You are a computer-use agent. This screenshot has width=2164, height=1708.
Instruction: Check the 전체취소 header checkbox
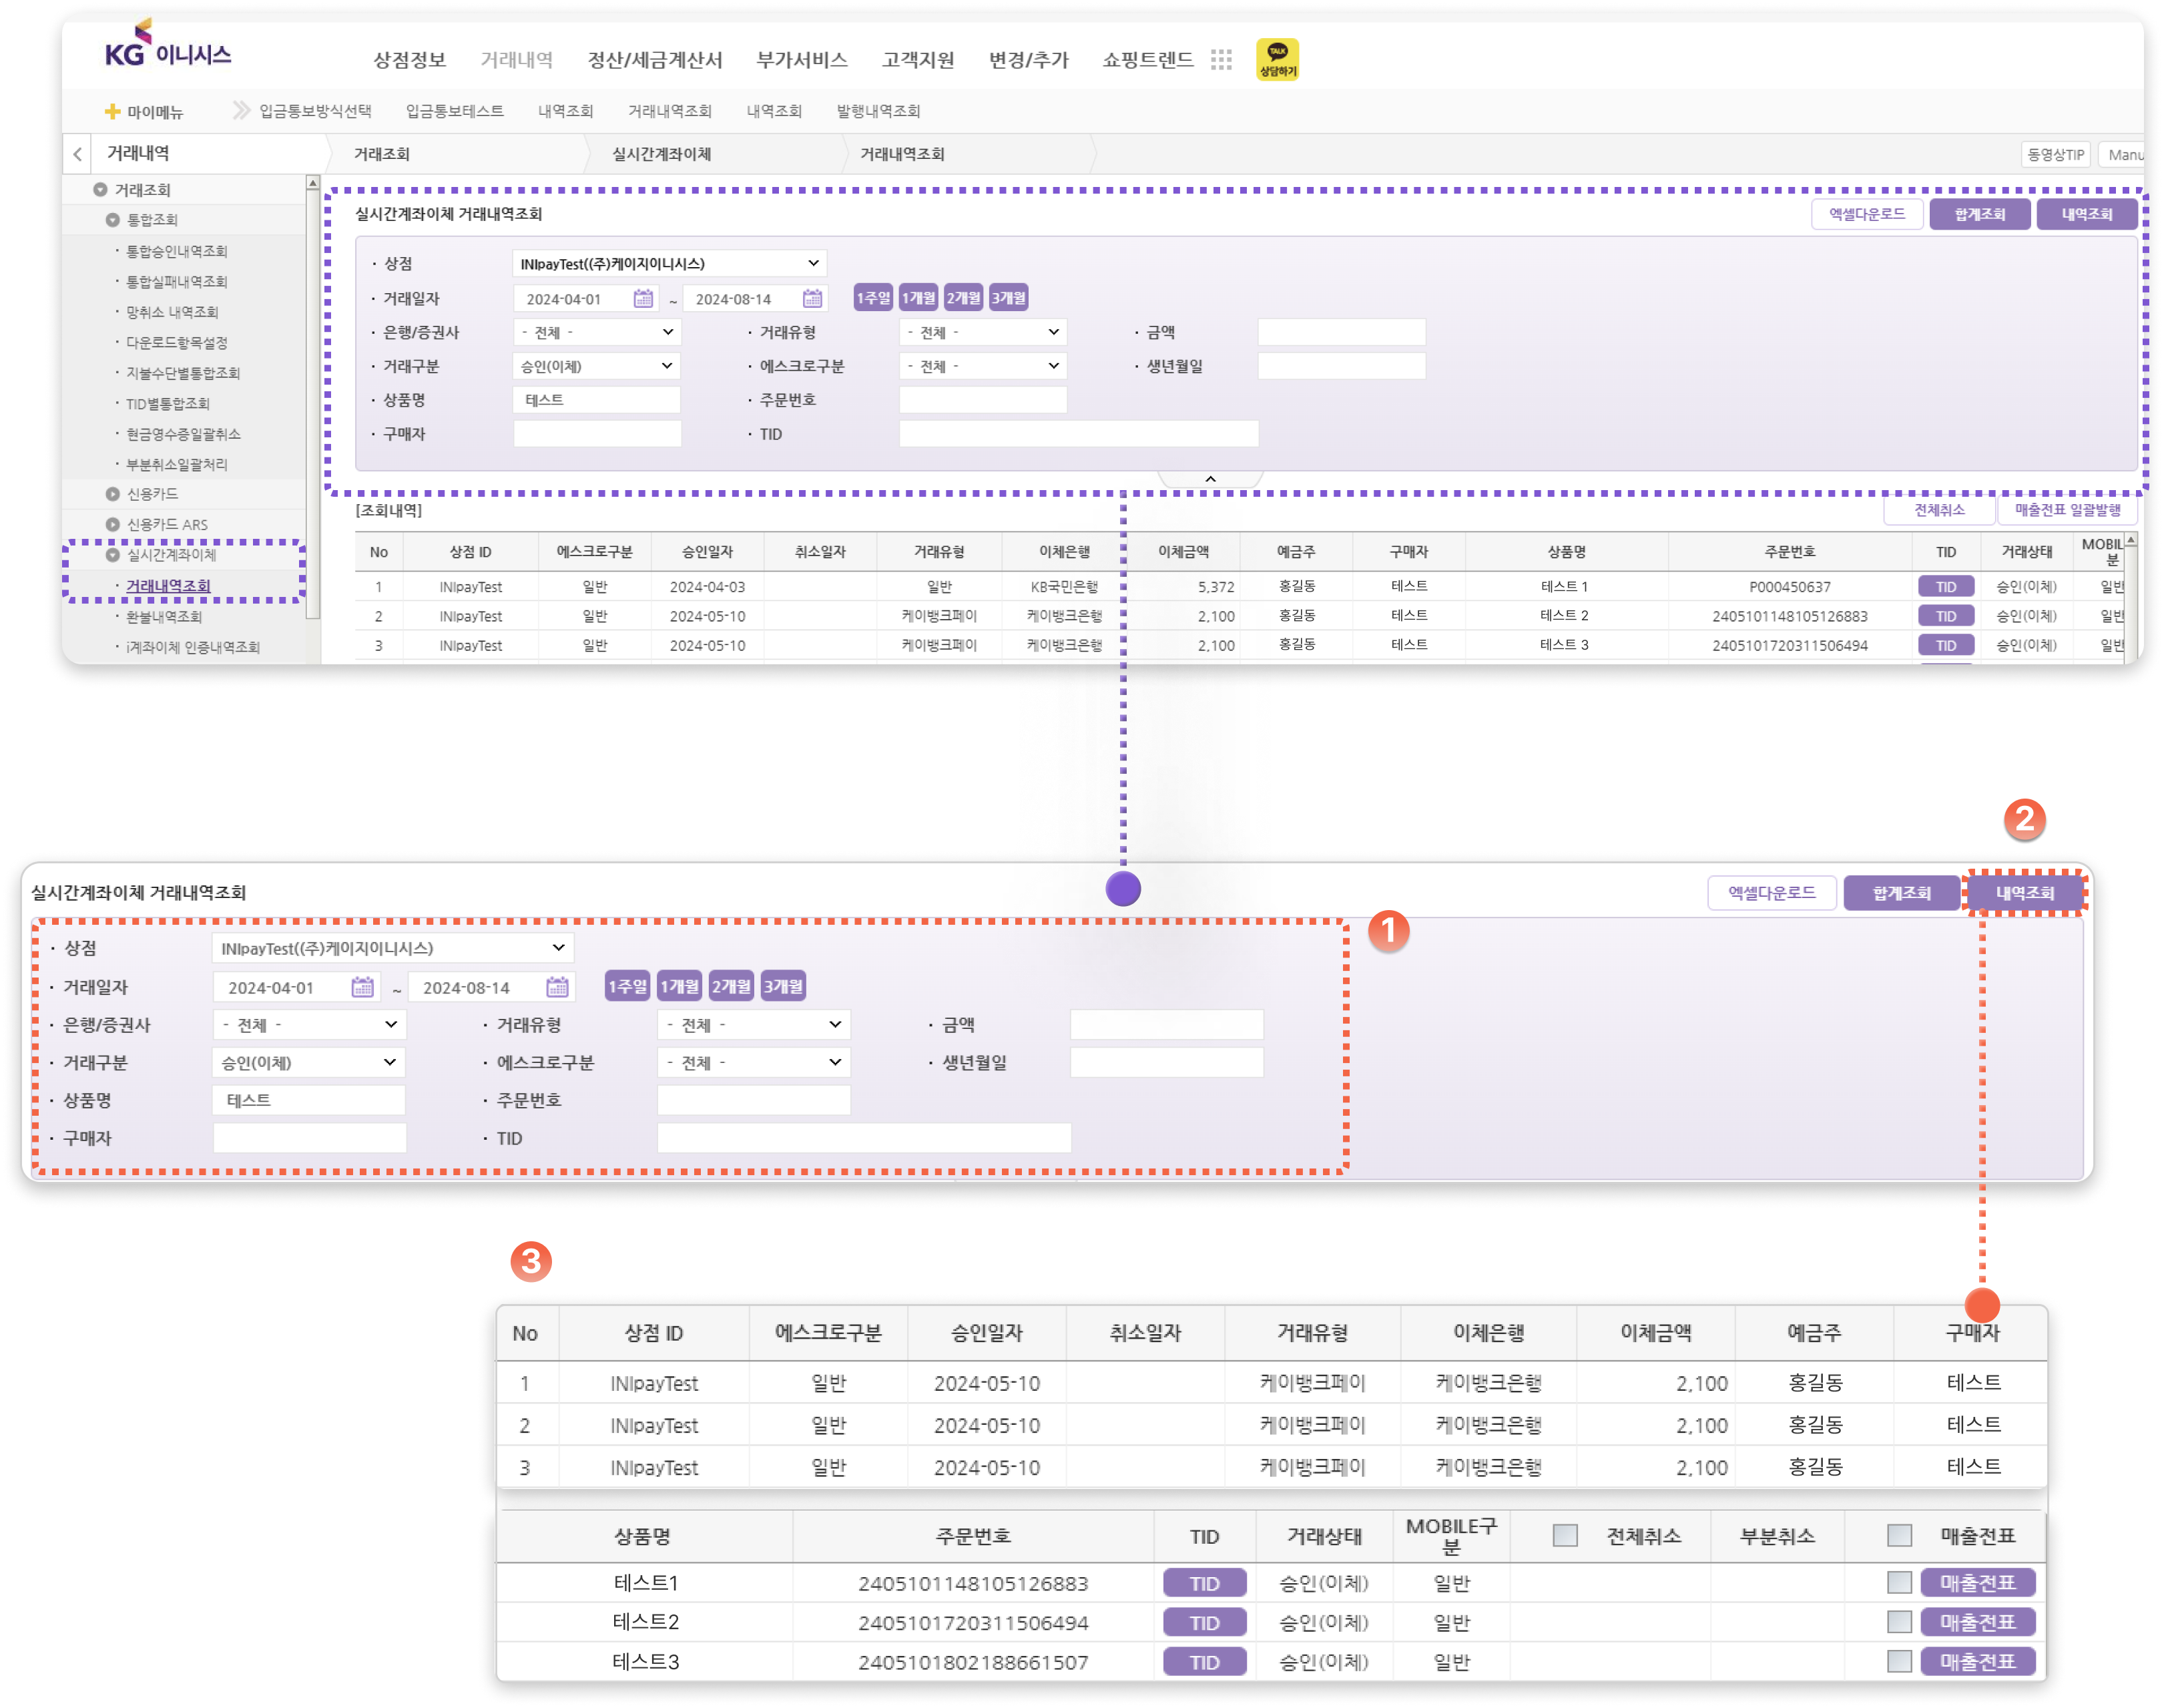pos(1565,1535)
